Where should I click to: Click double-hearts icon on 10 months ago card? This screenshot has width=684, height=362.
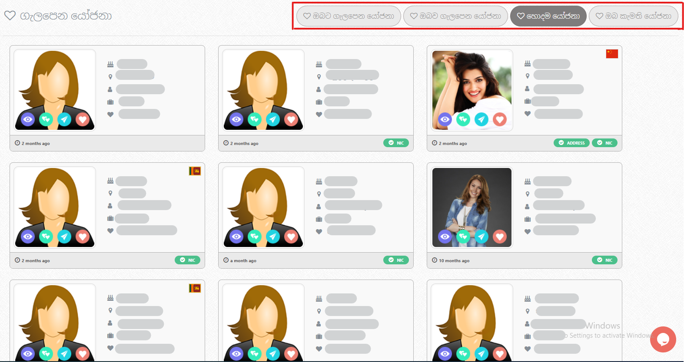pos(463,237)
